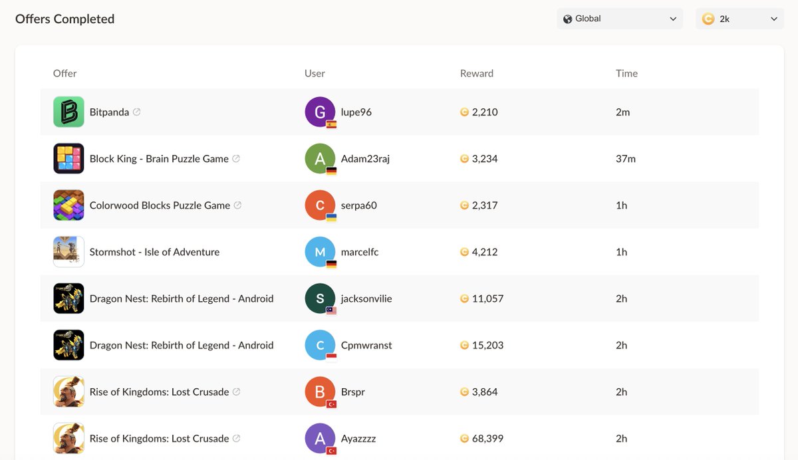Click the Offer column header
The image size is (798, 460).
[65, 73]
